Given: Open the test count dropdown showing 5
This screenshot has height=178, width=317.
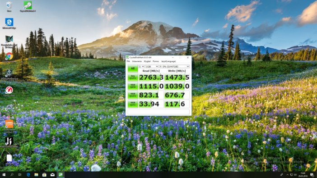Looking at the screenshot, I should 141,66.
